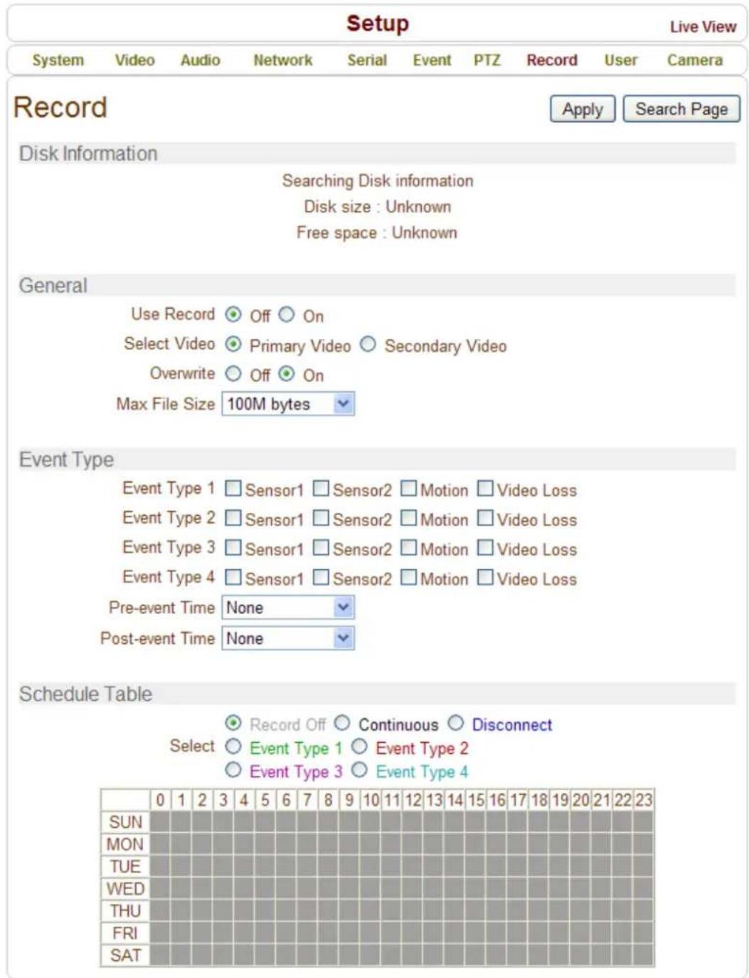Tick Video Loss for Event Type 4
The height and width of the screenshot is (978, 749).
(485, 577)
